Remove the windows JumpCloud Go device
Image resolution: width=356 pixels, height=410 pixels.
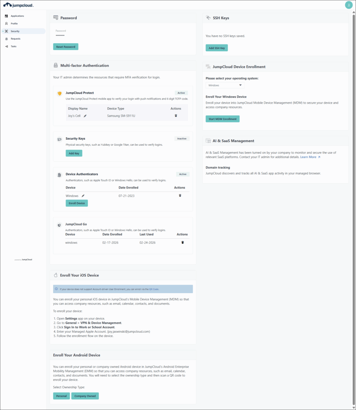tap(182, 243)
